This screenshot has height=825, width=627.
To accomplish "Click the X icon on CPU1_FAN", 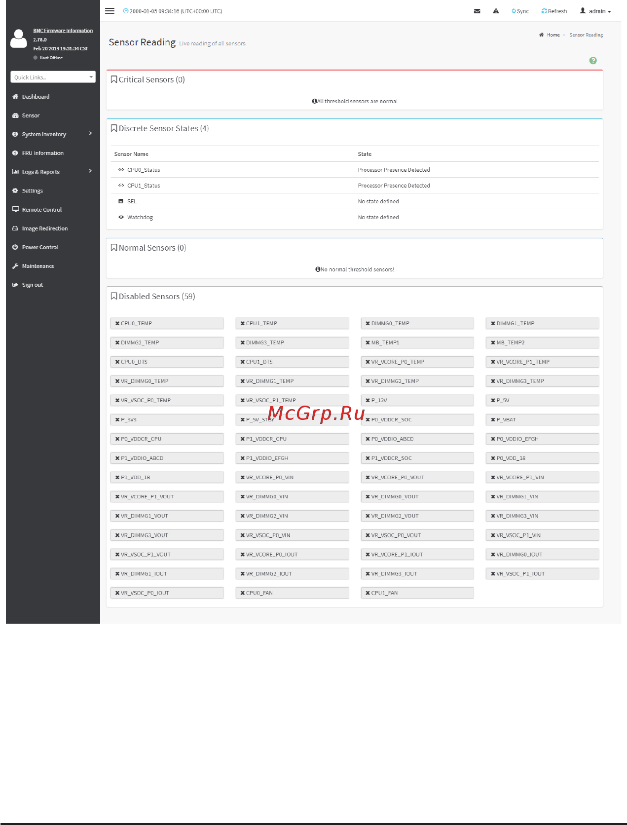I will (368, 593).
